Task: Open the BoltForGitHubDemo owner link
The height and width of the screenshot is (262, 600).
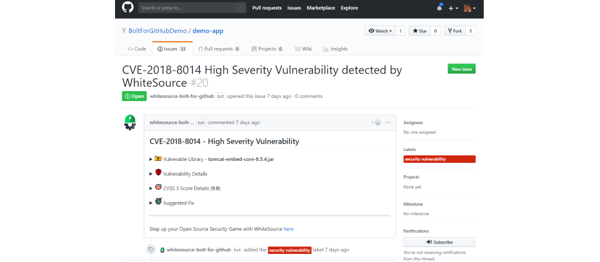Action: [157, 31]
